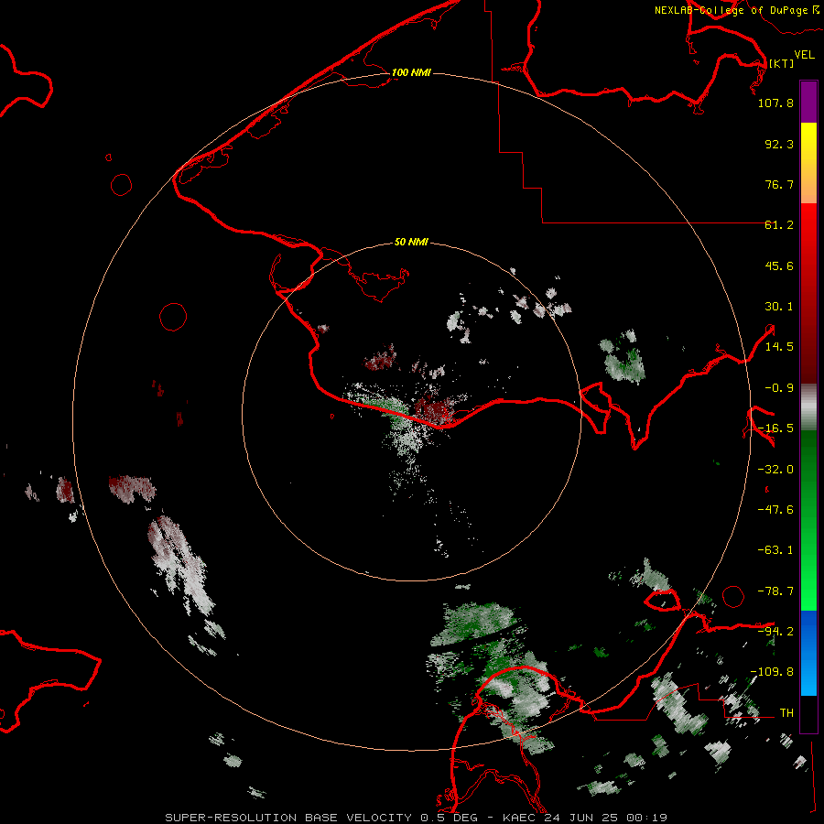Click the -16.5 velocity scale value
Image resolution: width=824 pixels, height=824 pixels.
[x=775, y=428]
